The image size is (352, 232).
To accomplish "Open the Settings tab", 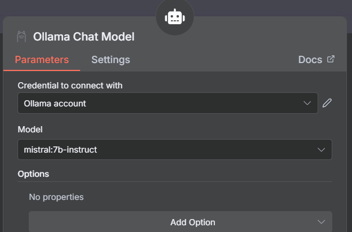I will tap(111, 60).
